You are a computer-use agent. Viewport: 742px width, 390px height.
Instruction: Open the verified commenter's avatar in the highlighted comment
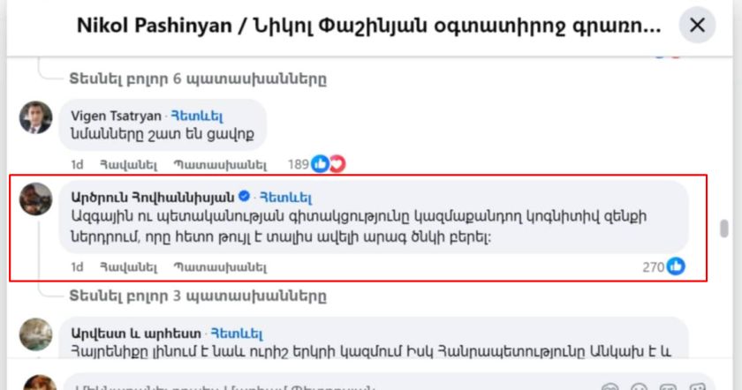tap(36, 200)
